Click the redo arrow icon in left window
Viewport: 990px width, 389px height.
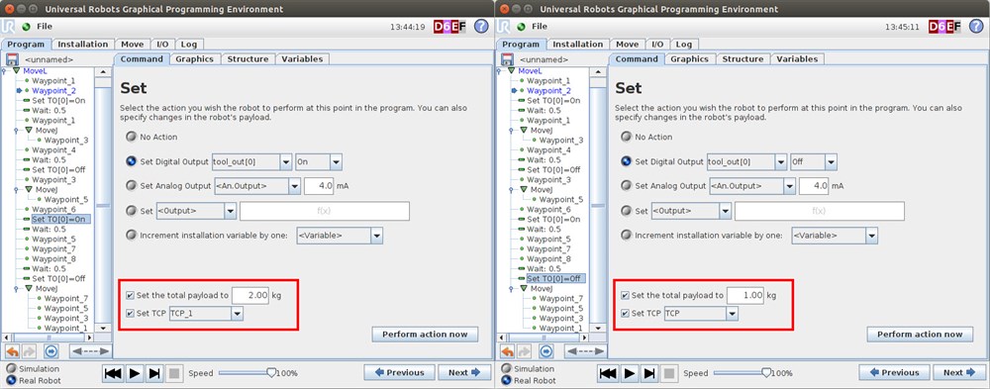click(x=29, y=351)
